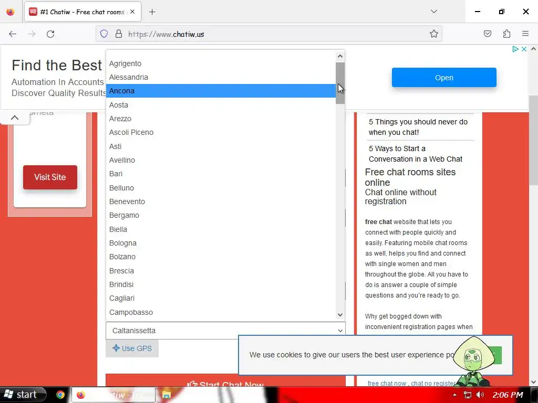Screen dimensions: 538x403
Task: Choose Asti in the dropdown list
Action: point(221,146)
